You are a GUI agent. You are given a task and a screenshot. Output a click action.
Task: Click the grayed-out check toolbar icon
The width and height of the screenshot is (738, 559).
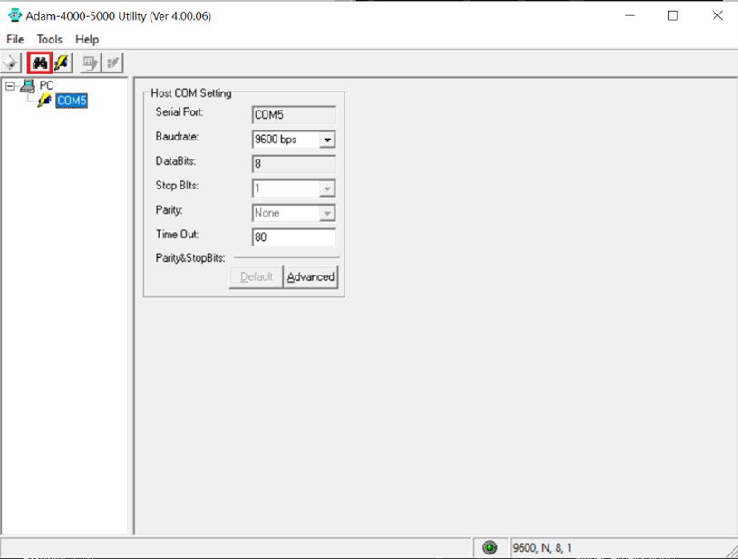112,63
